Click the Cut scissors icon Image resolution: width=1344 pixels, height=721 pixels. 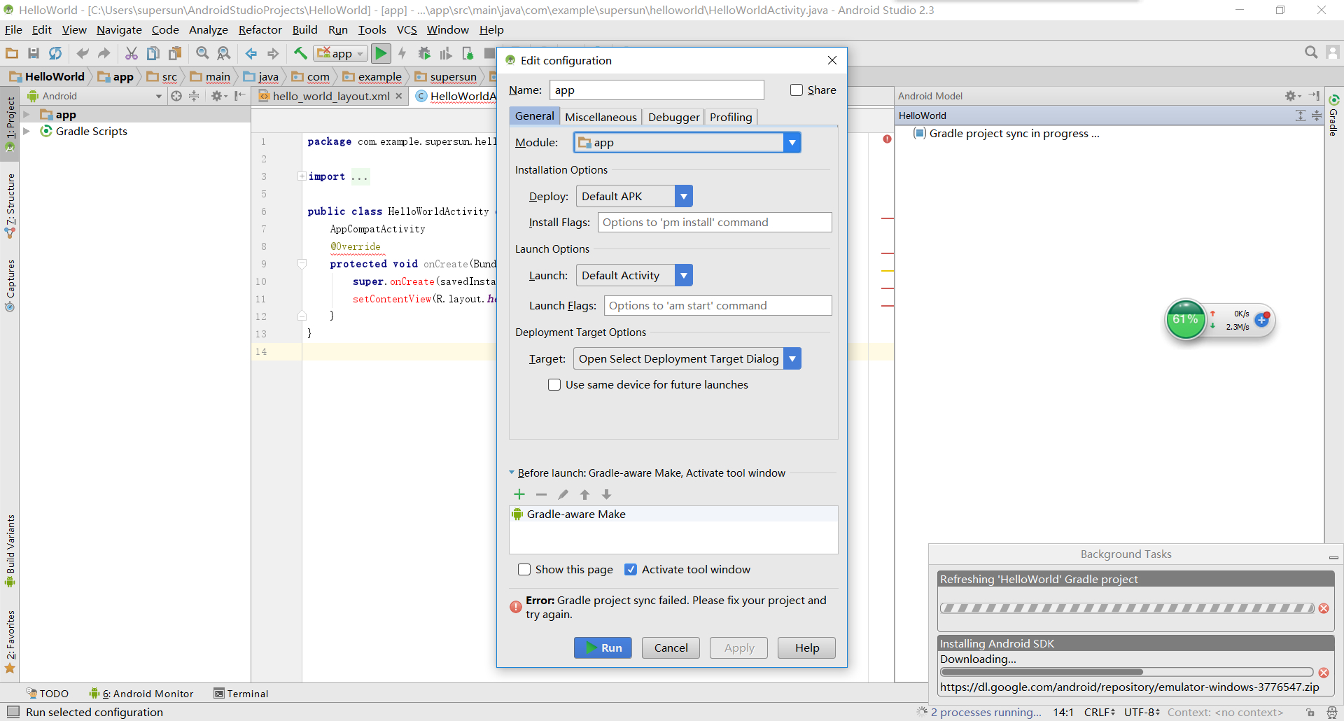pyautogui.click(x=131, y=53)
